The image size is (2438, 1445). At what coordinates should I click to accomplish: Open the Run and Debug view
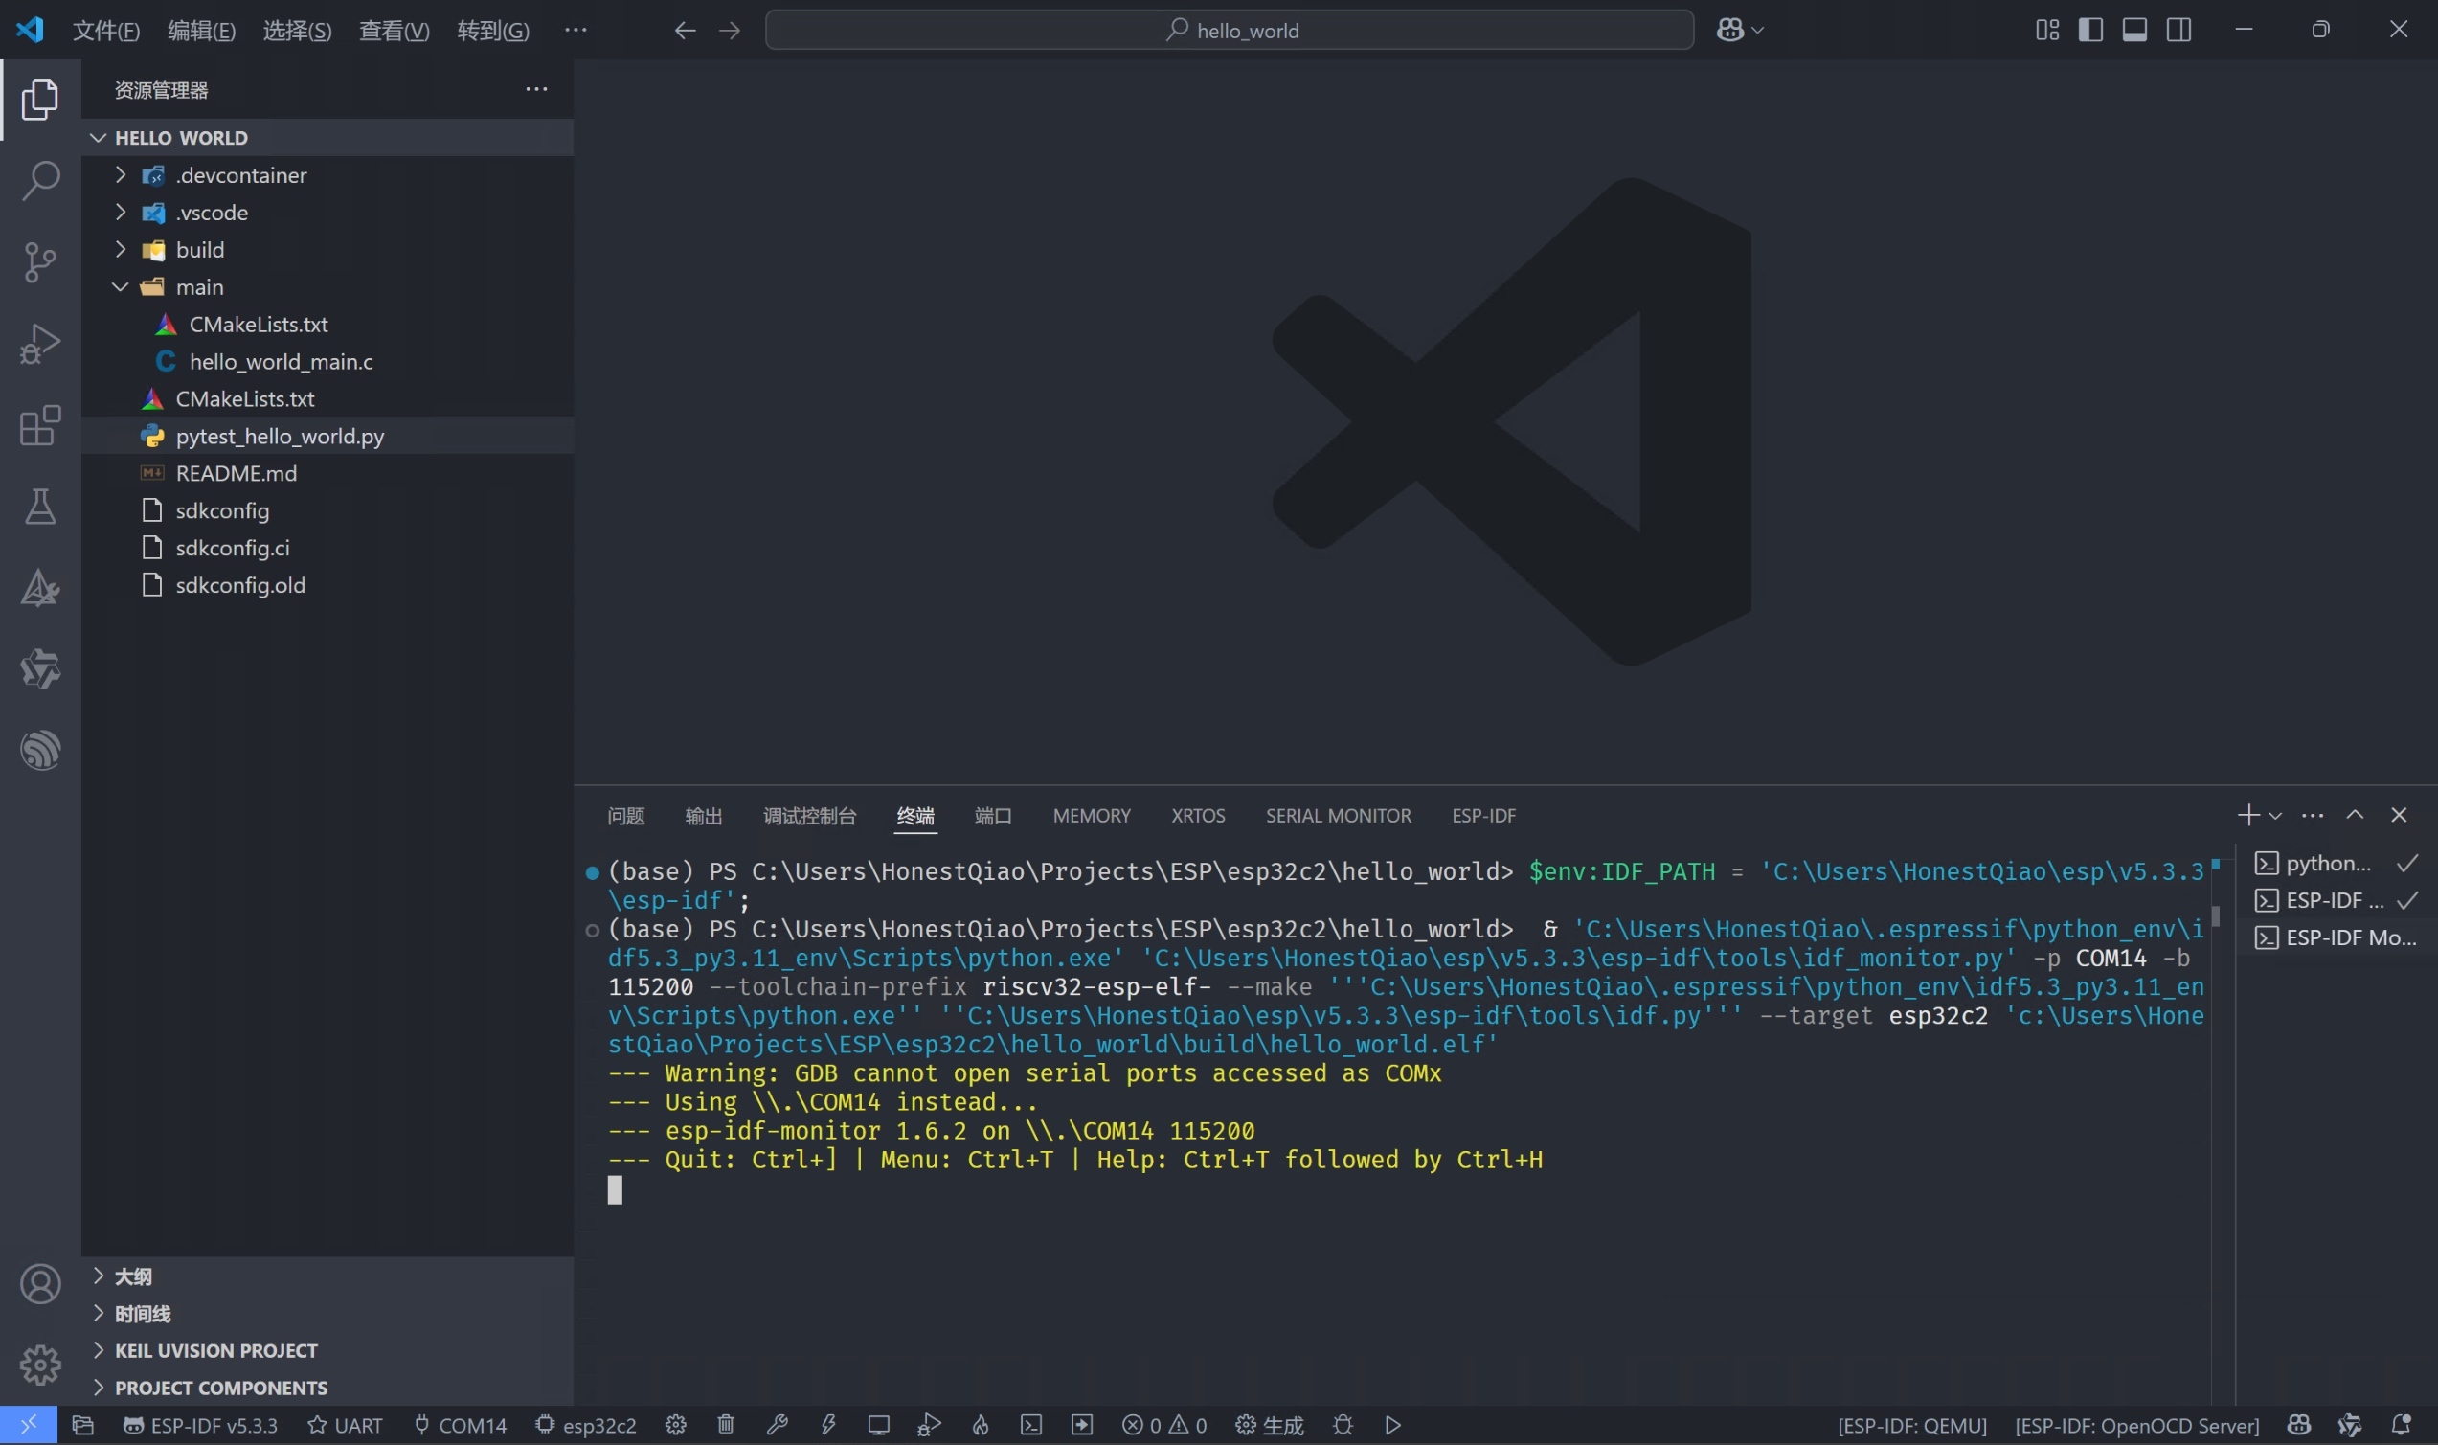tap(40, 344)
